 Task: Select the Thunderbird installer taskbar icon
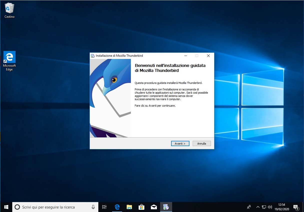pyautogui.click(x=166, y=207)
